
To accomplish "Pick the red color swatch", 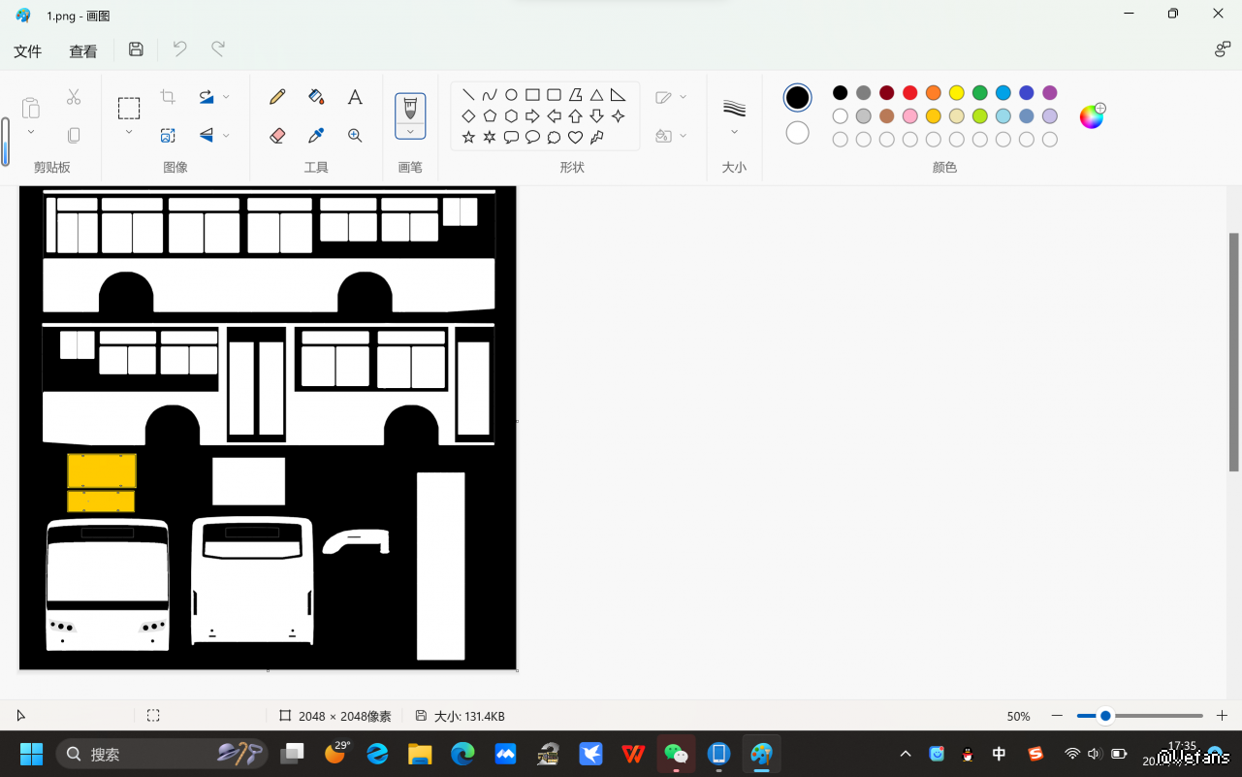I will coord(909,93).
